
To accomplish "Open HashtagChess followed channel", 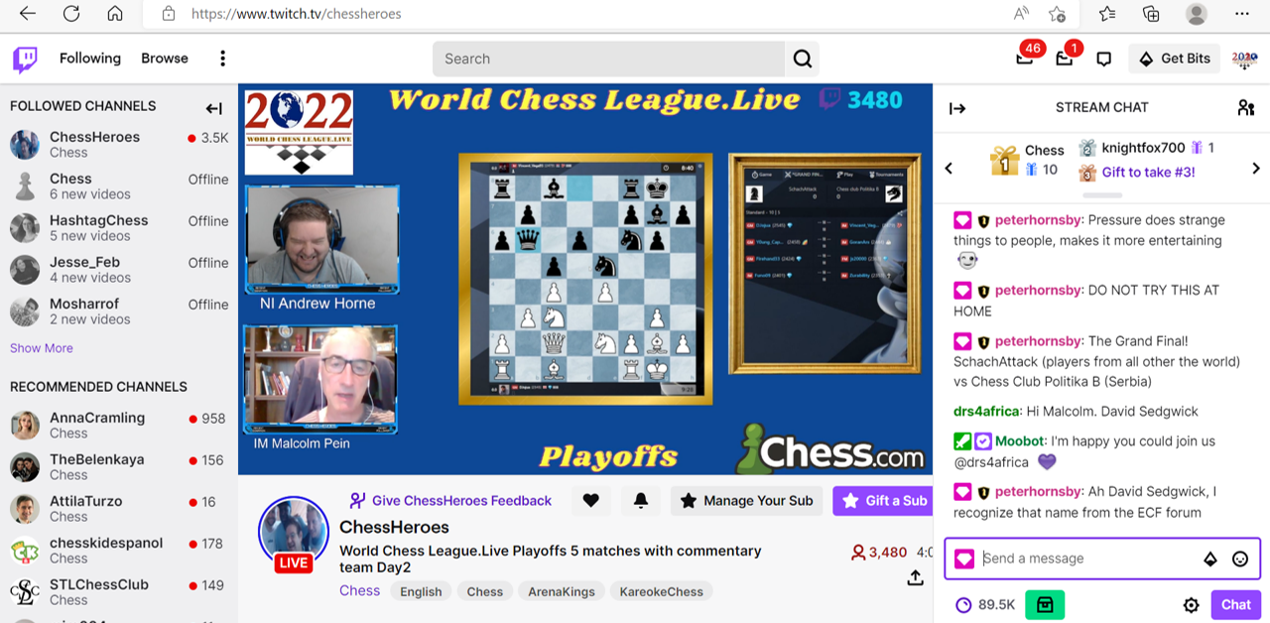I will 119,227.
